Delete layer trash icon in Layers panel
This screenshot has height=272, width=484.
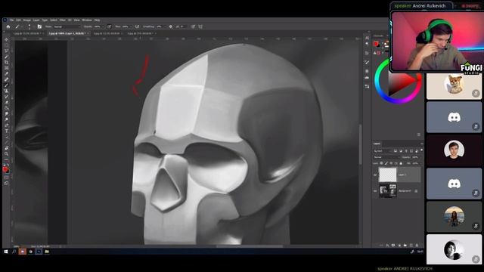point(417,245)
